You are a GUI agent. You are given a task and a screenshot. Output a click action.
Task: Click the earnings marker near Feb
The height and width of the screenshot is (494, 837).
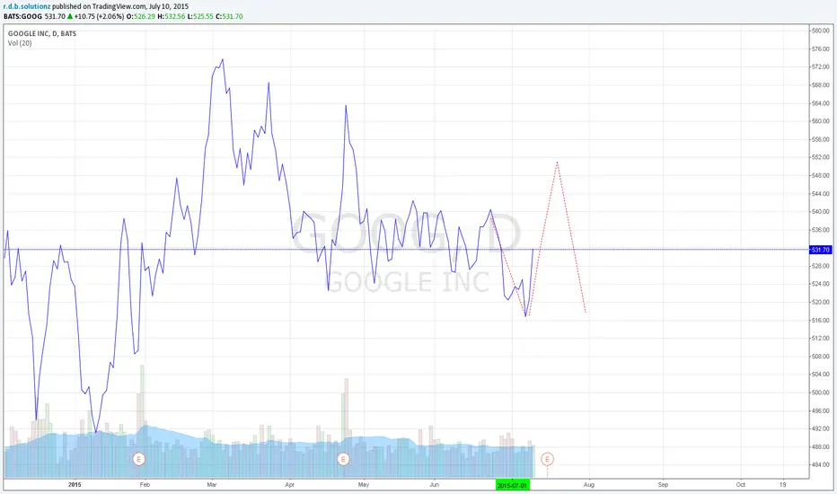point(139,459)
